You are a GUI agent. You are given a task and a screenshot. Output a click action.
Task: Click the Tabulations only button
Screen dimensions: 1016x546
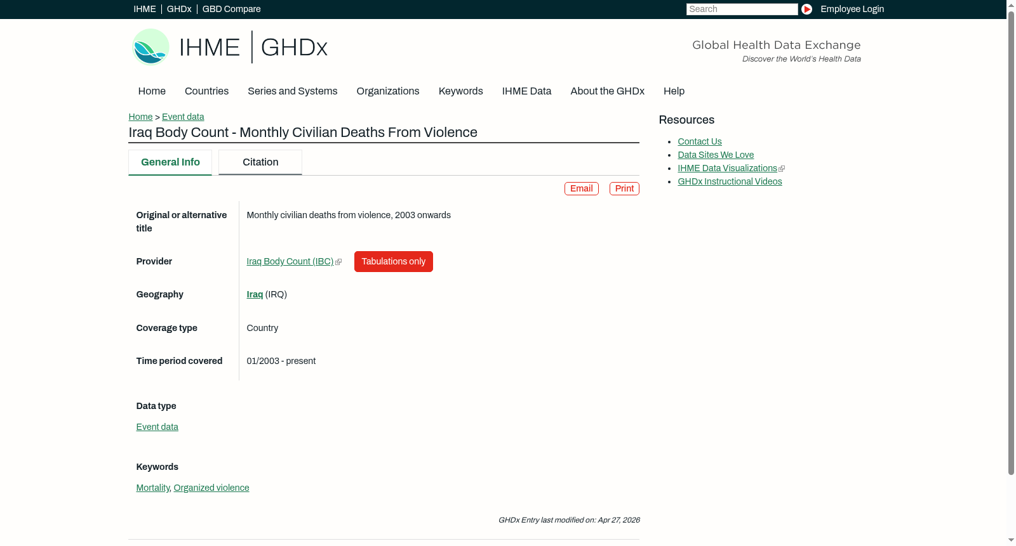tap(394, 261)
